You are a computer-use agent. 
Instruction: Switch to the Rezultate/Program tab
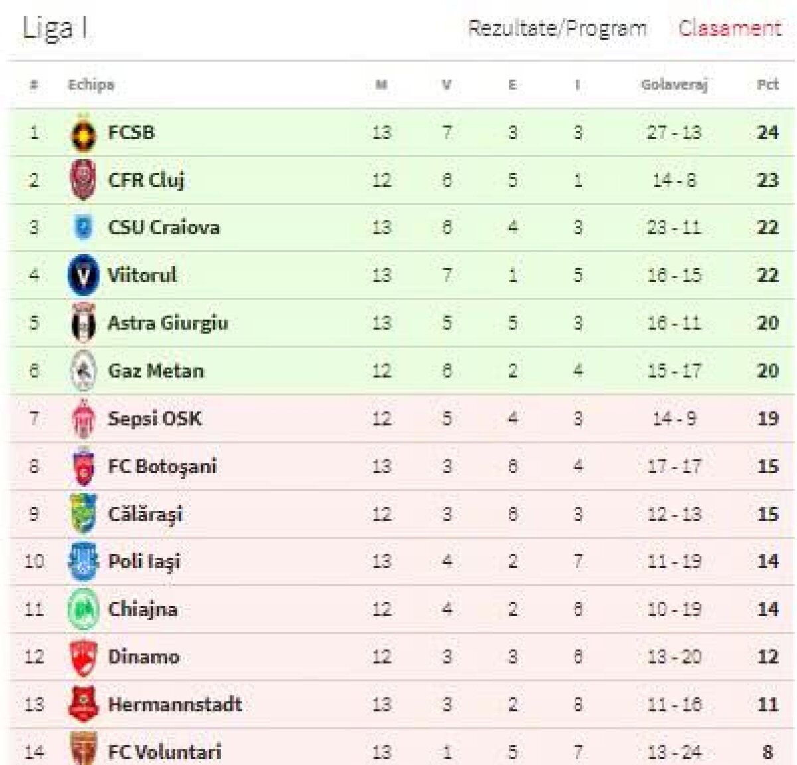tap(557, 29)
